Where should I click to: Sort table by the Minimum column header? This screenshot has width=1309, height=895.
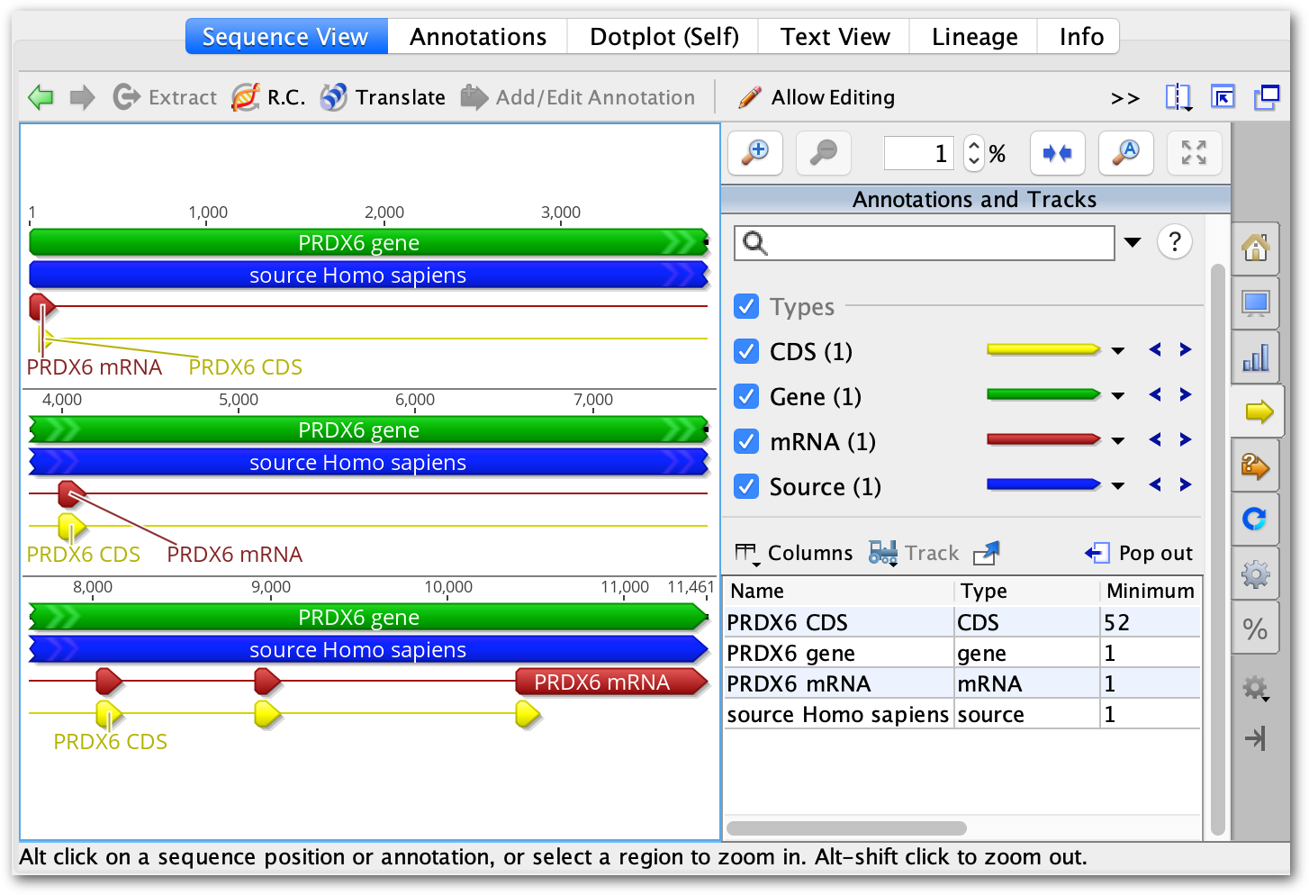[x=1151, y=591]
